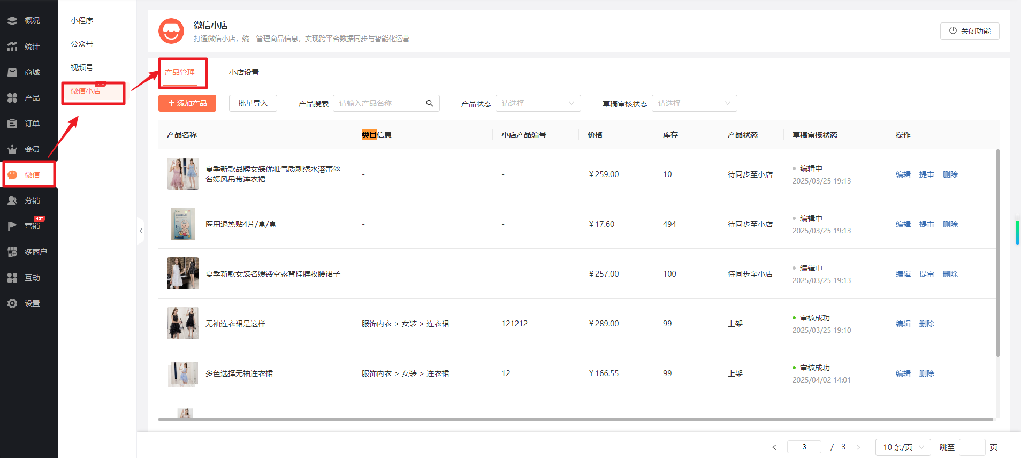Click the 医用退热贴 product thumbnail

click(183, 224)
